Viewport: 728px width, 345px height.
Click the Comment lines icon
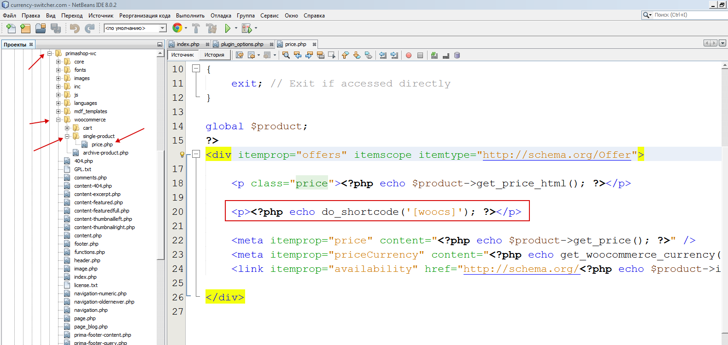[434, 55]
